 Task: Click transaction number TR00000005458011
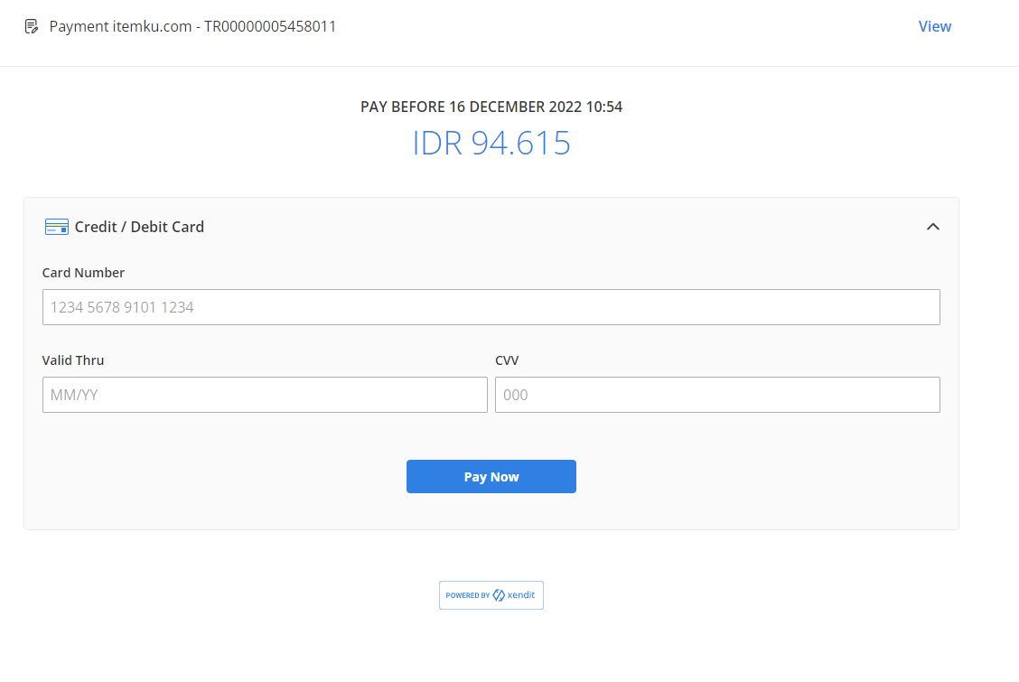point(270,26)
